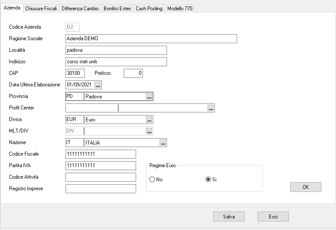Open the Differenza Cambio tab
The width and height of the screenshot is (336, 230).
(x=80, y=9)
